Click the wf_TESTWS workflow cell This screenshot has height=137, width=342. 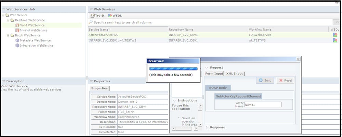[257, 40]
